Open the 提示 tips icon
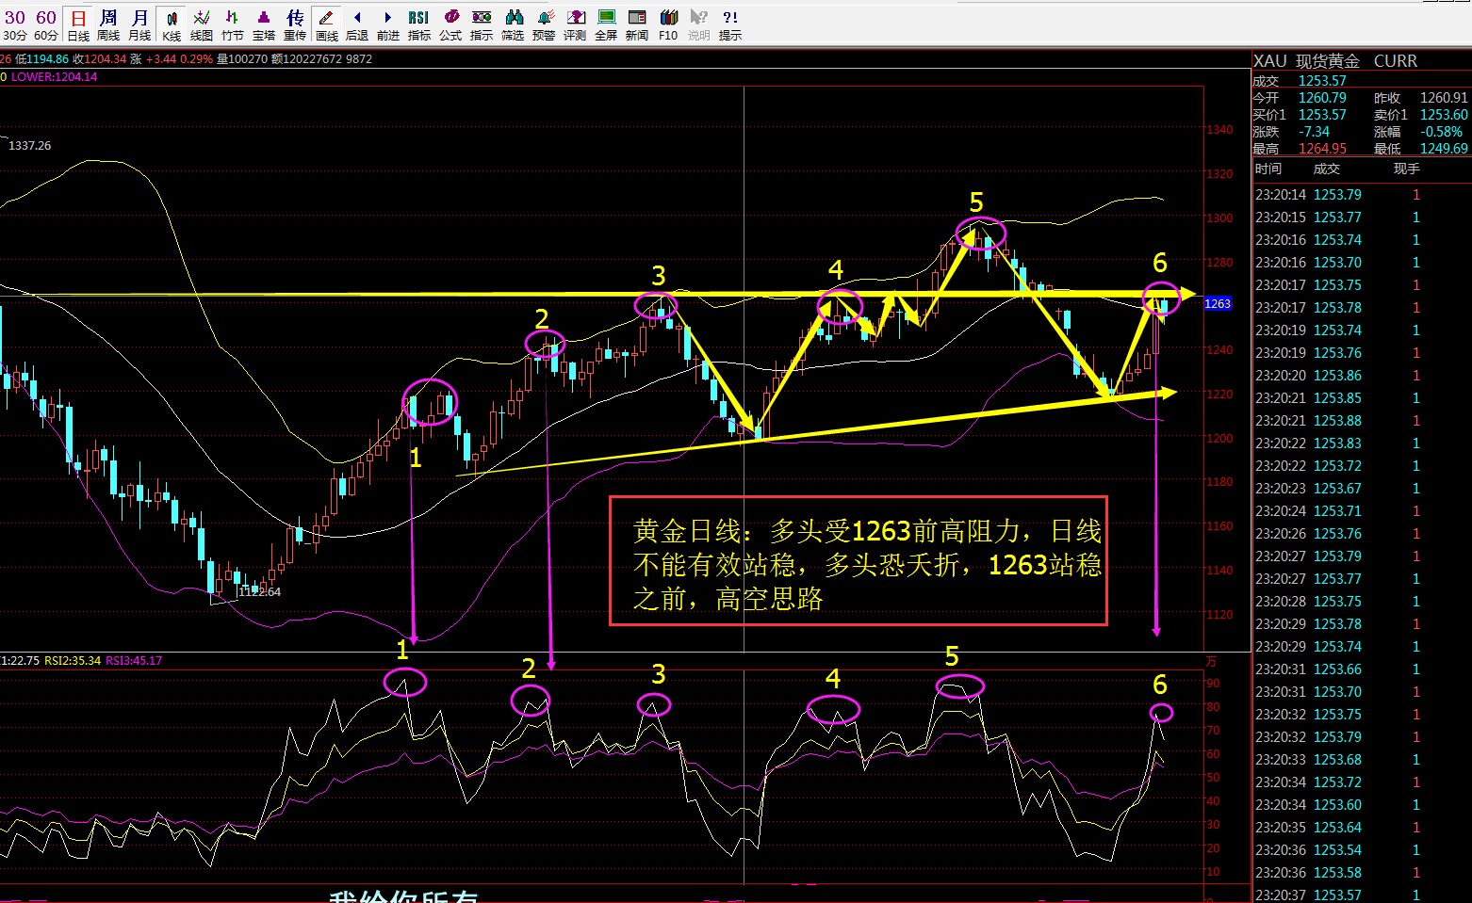Screen dimensions: 1472x903 [730, 24]
